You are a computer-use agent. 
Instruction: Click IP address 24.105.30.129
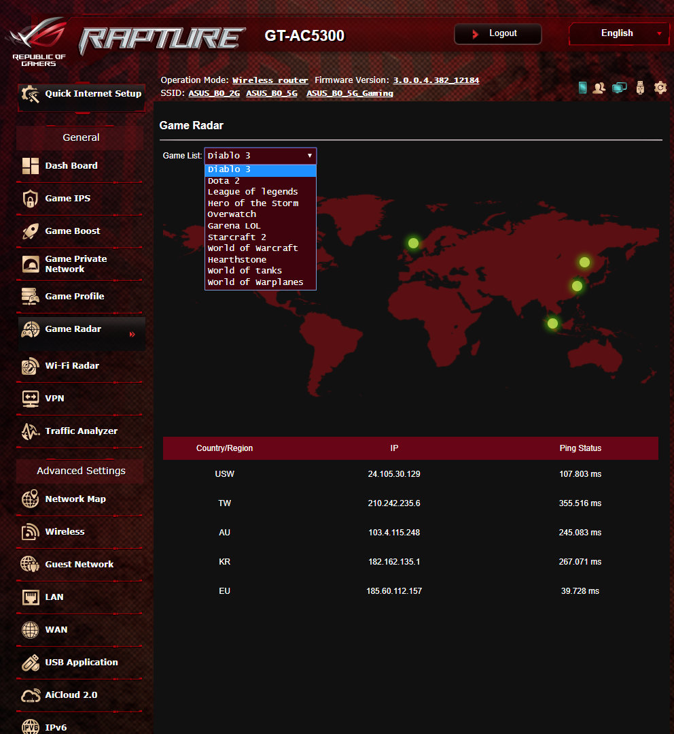coord(394,474)
